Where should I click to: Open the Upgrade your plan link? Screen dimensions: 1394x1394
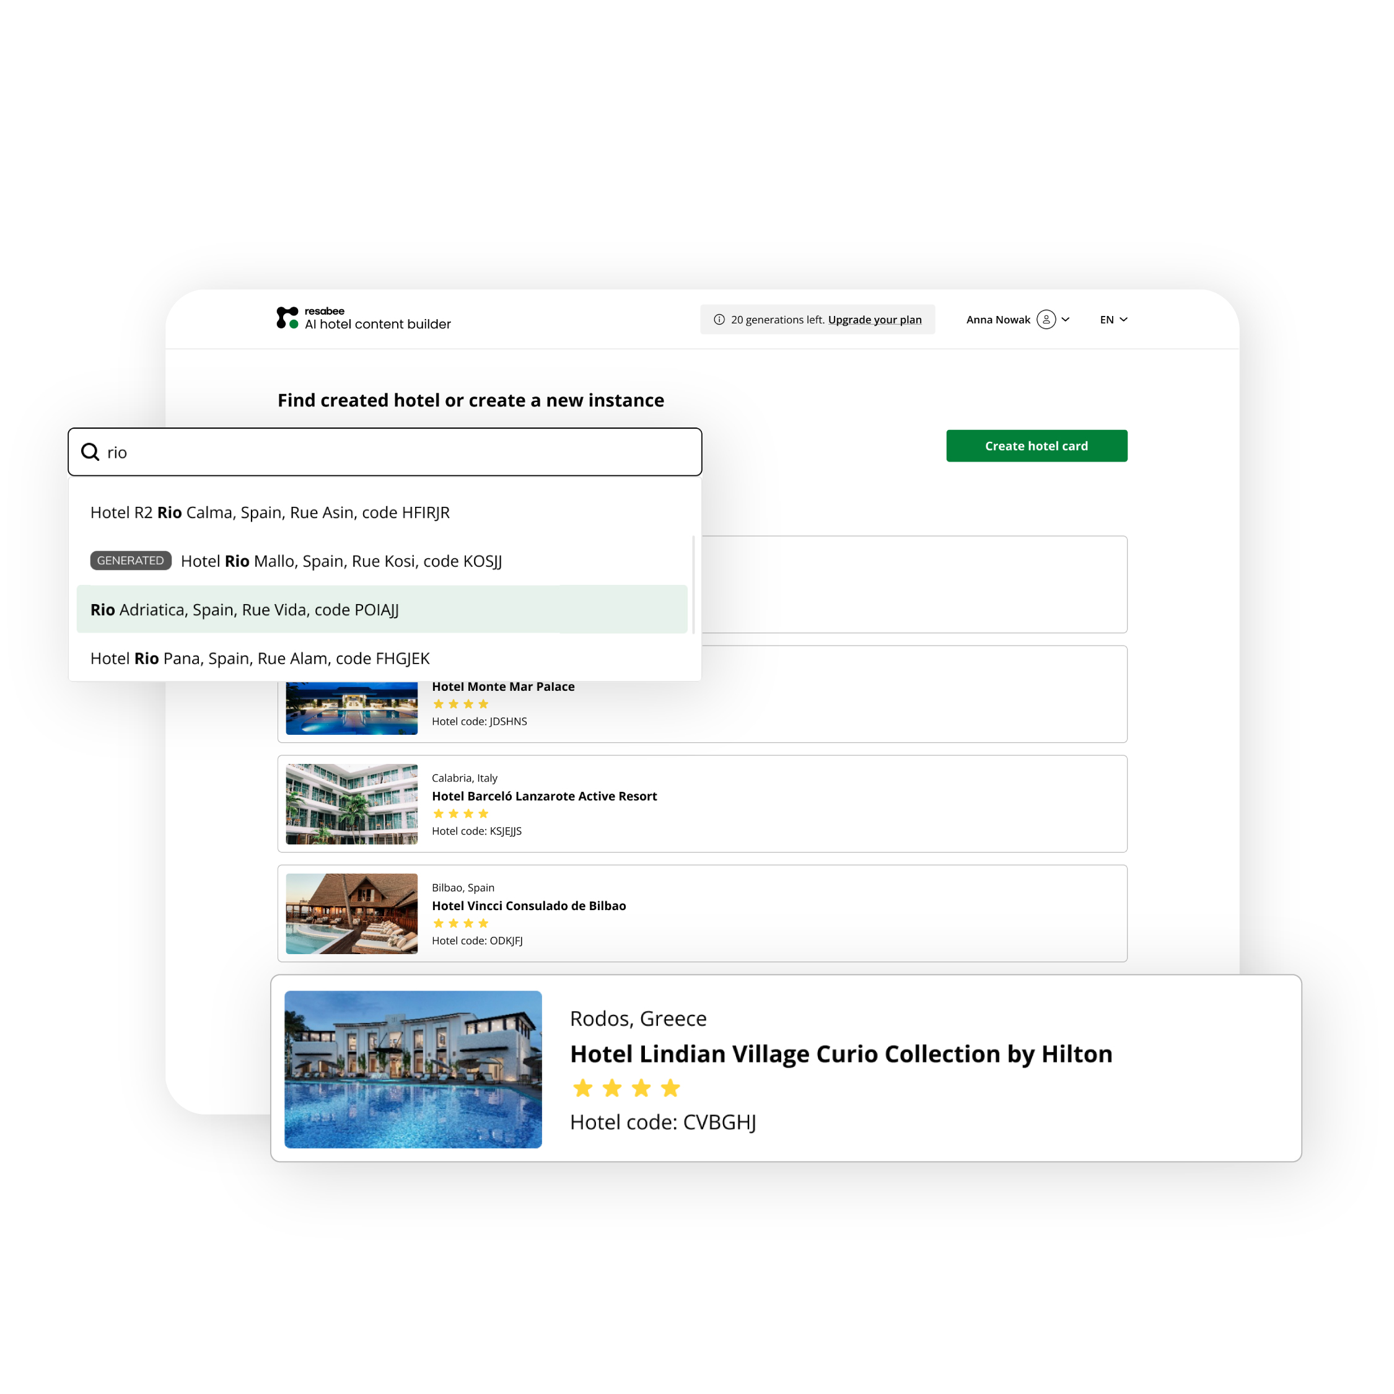click(x=874, y=320)
